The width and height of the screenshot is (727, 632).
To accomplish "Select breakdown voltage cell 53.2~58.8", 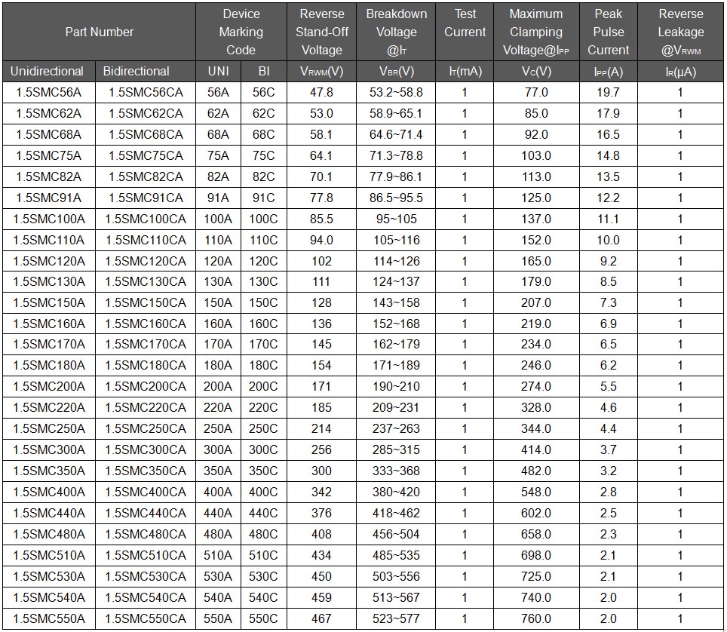I will (396, 93).
